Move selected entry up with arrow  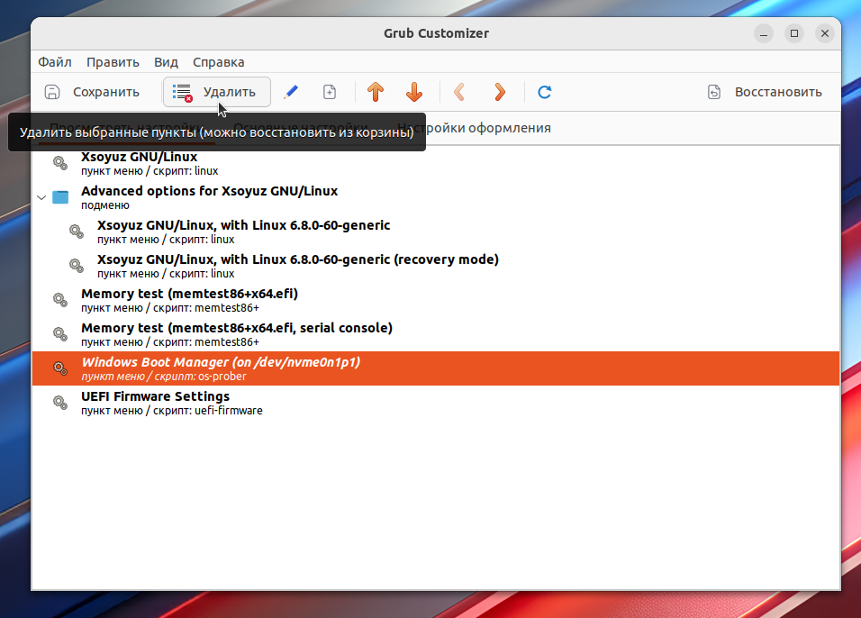point(376,92)
